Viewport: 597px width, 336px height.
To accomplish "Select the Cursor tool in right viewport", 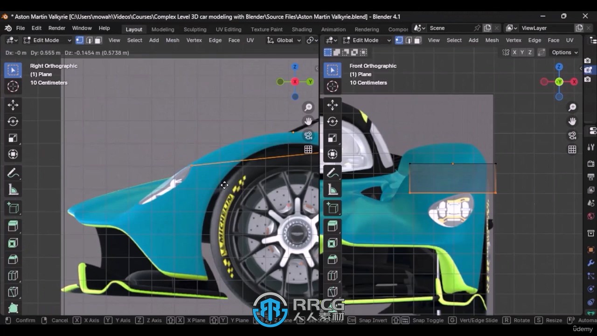I will click(333, 86).
